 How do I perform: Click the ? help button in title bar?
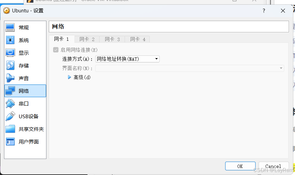(x=264, y=11)
